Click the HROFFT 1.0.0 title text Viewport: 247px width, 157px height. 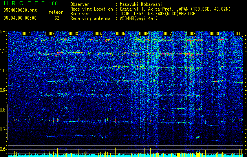pyautogui.click(x=31, y=3)
